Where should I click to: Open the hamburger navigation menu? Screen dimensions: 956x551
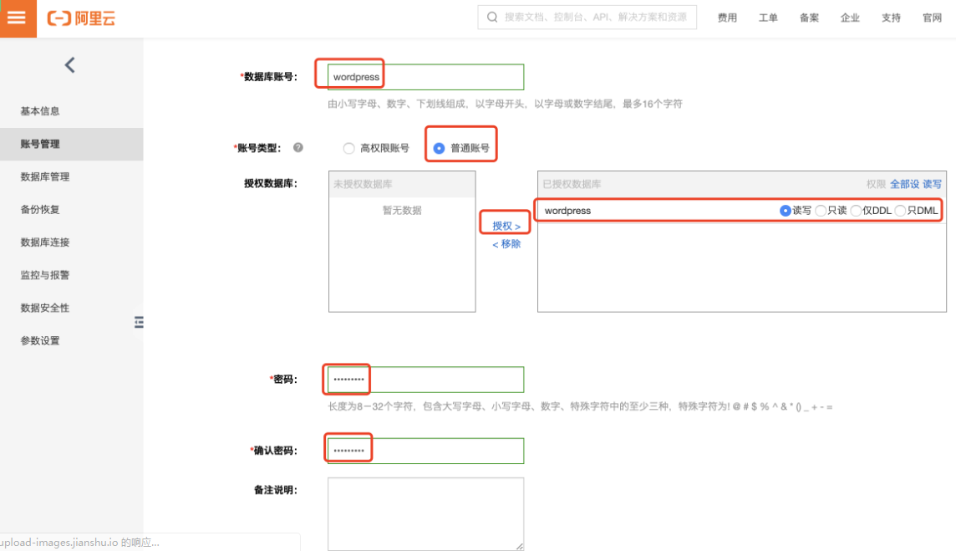coord(17,18)
